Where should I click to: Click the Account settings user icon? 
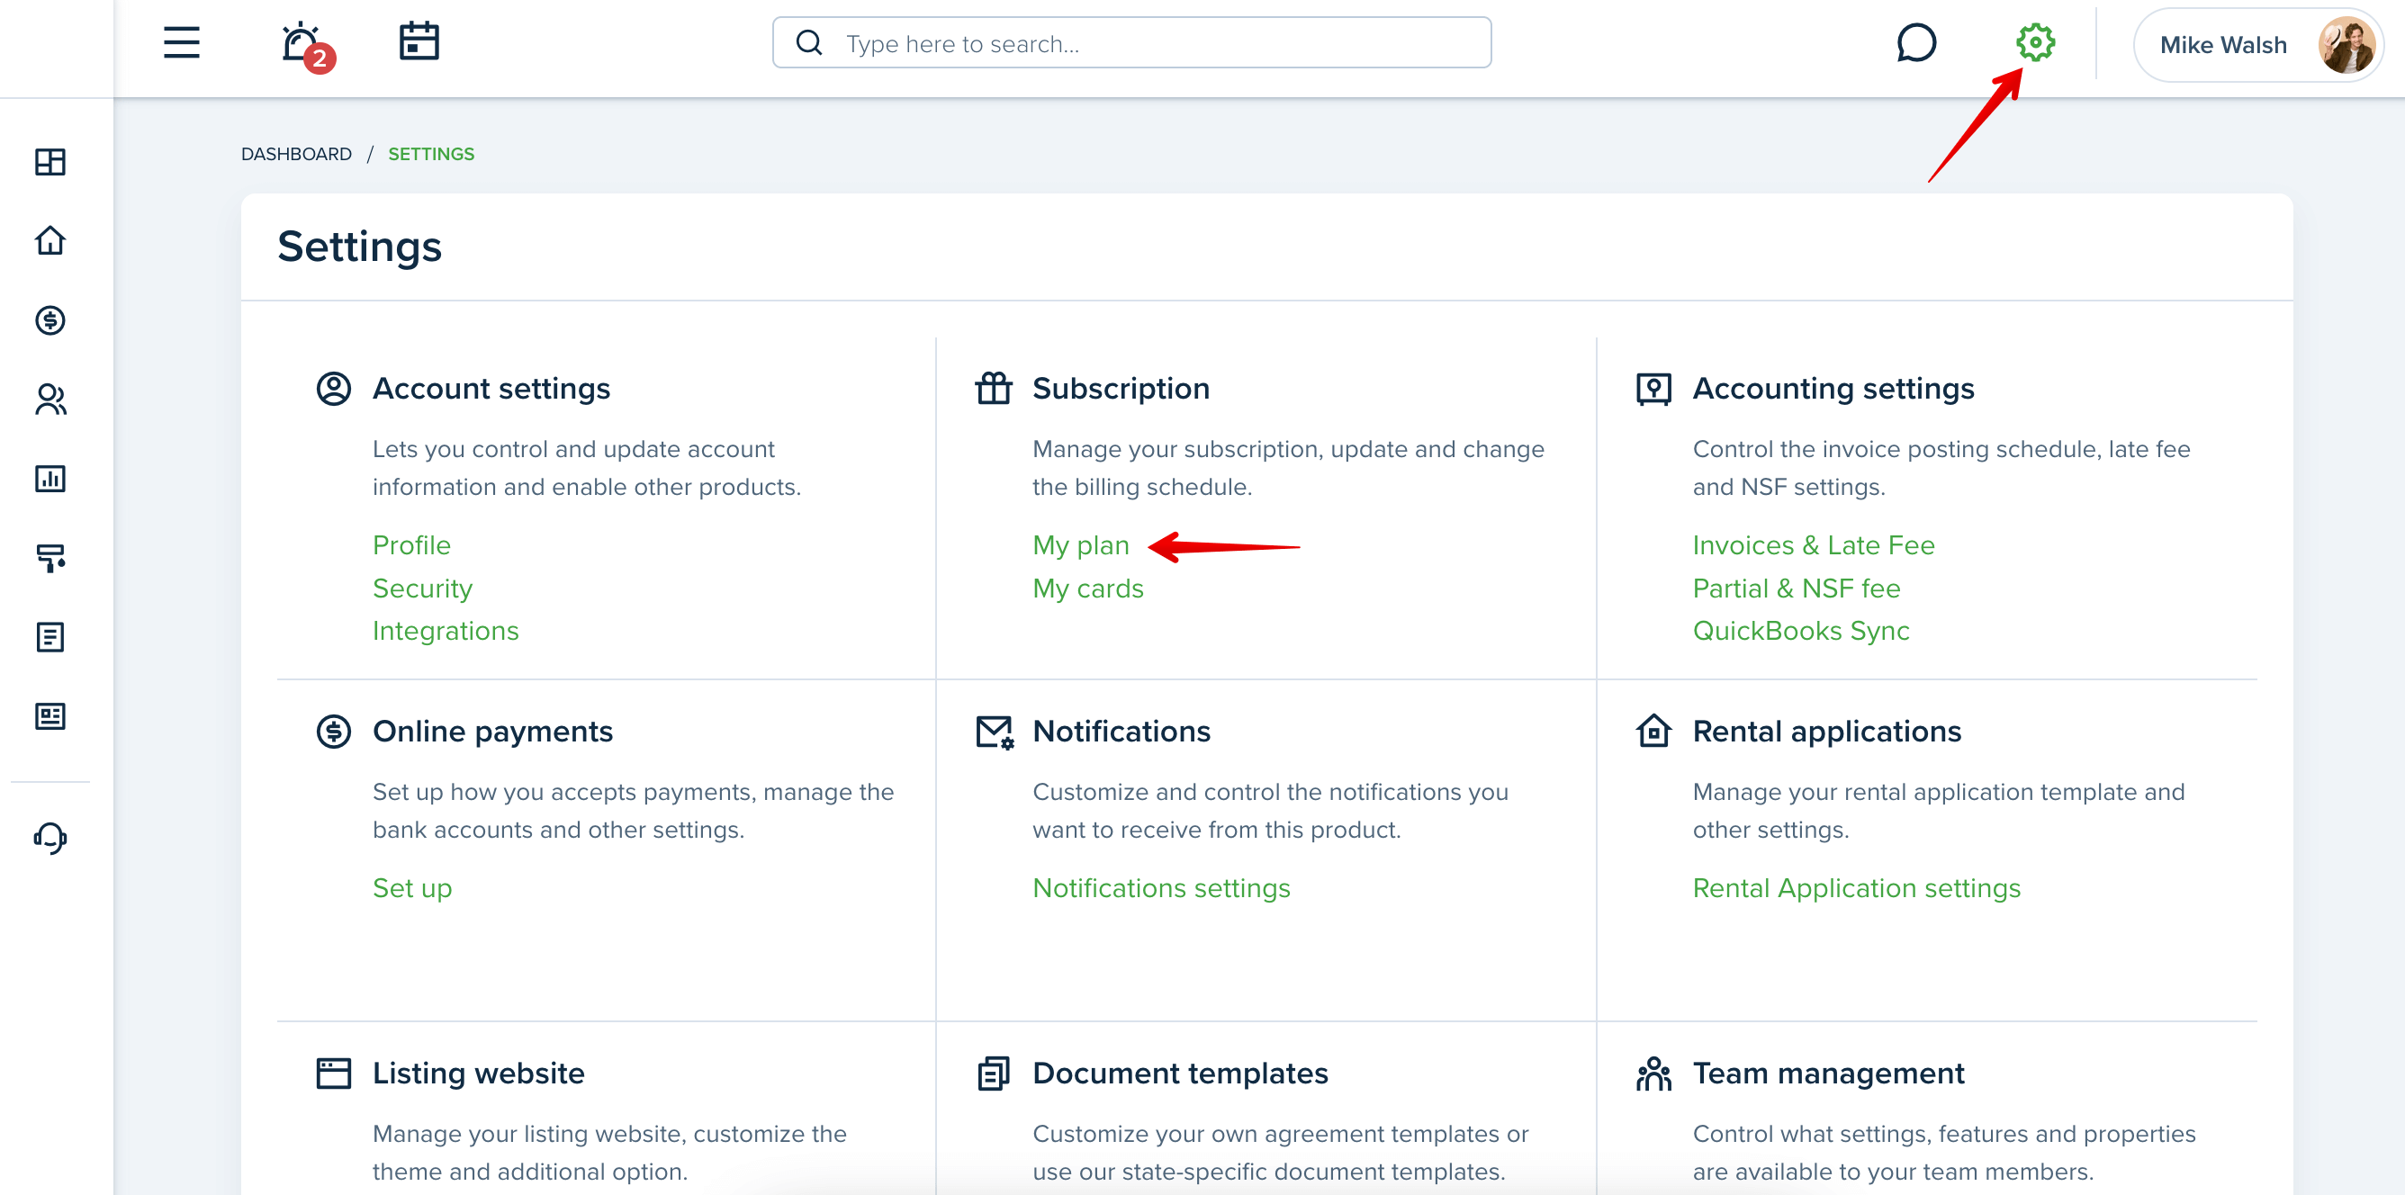tap(333, 389)
